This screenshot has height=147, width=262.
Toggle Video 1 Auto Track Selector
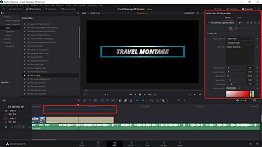(10, 122)
